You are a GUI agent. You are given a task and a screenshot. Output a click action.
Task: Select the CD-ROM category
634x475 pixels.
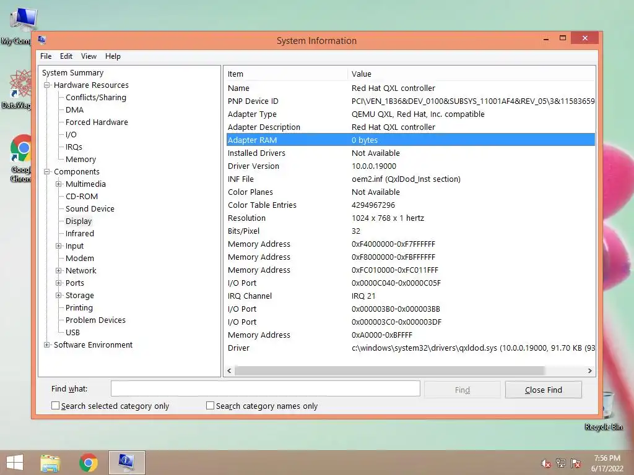tap(82, 196)
